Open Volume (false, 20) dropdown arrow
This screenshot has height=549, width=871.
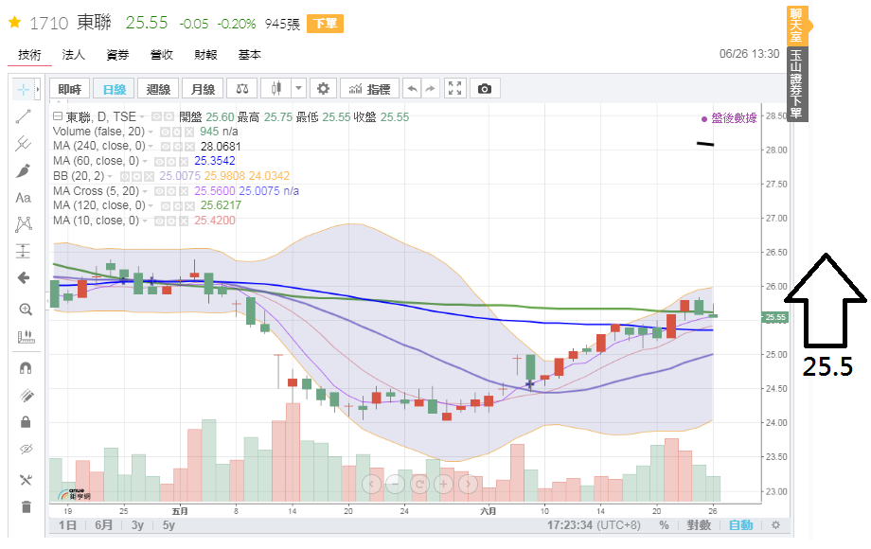click(150, 133)
